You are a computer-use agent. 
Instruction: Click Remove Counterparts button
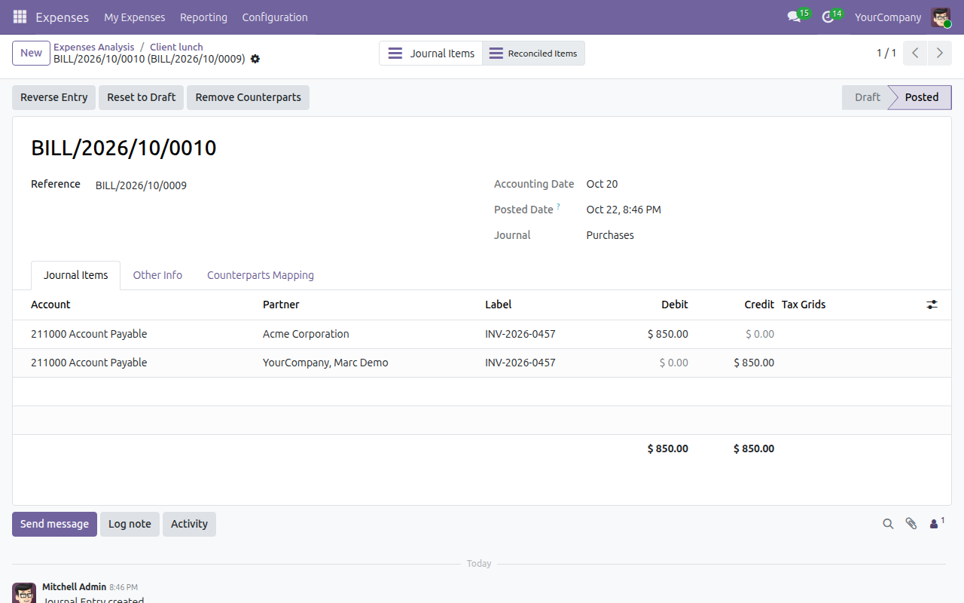click(x=249, y=97)
